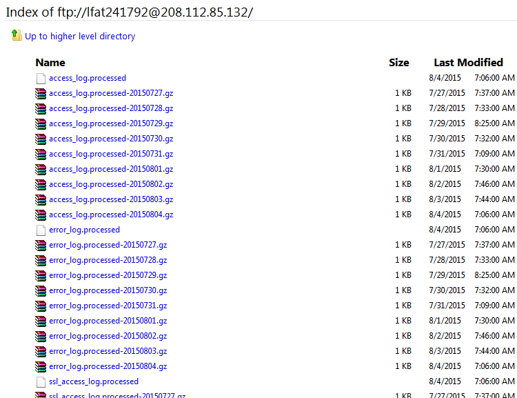Image resolution: width=517 pixels, height=398 pixels.
Task: Click archive icon for error_log.processed-20150801.gz
Action: (41, 321)
